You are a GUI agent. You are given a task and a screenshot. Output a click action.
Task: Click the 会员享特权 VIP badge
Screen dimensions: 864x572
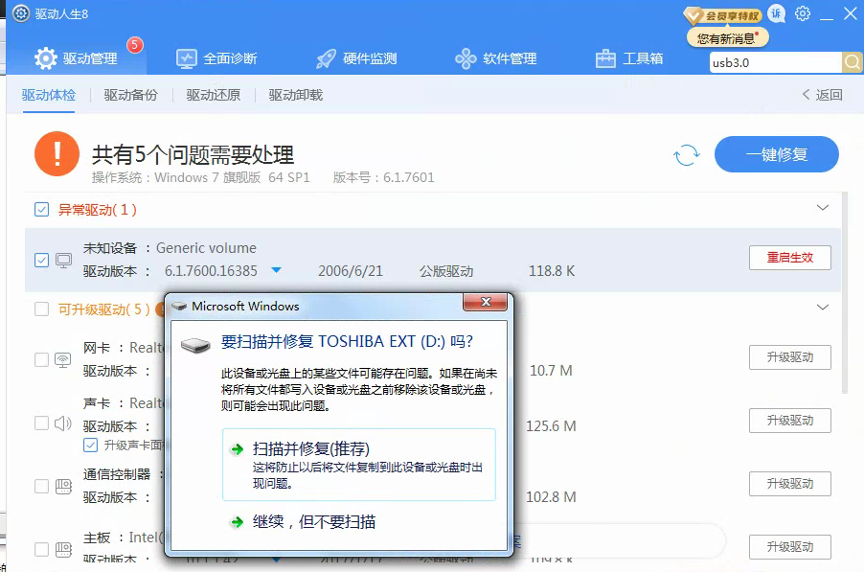722,15
